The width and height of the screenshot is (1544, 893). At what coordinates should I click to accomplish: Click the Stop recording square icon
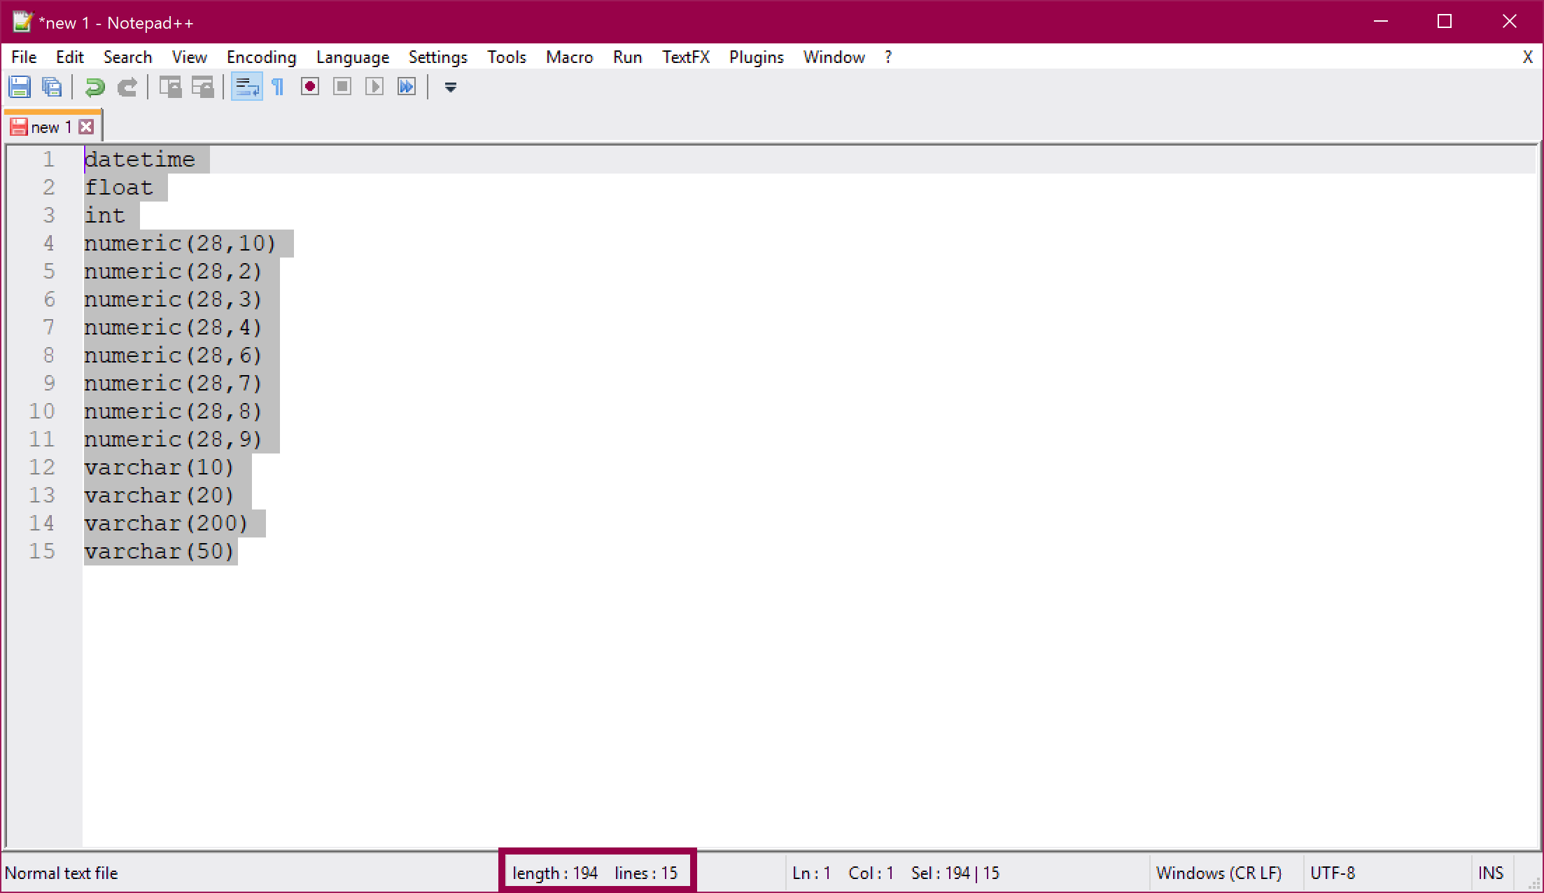[x=342, y=87]
